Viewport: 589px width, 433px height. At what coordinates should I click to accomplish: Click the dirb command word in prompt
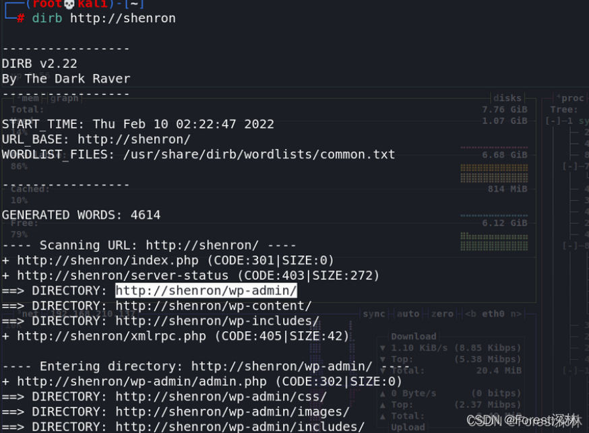click(47, 18)
